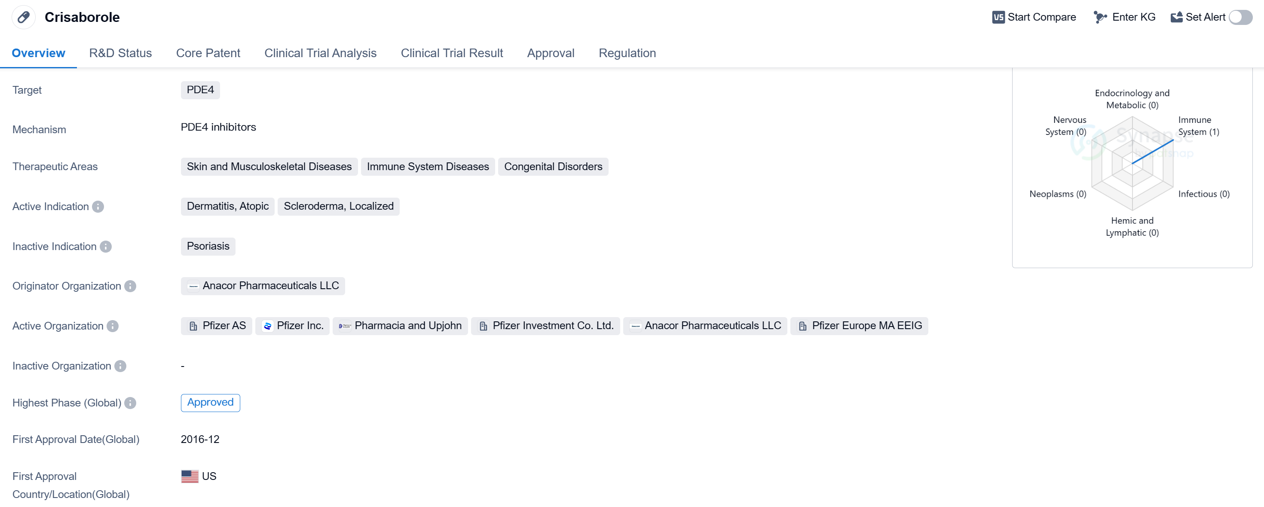The image size is (1264, 507).
Task: Click info icon beside Active Indication
Action: pos(98,206)
